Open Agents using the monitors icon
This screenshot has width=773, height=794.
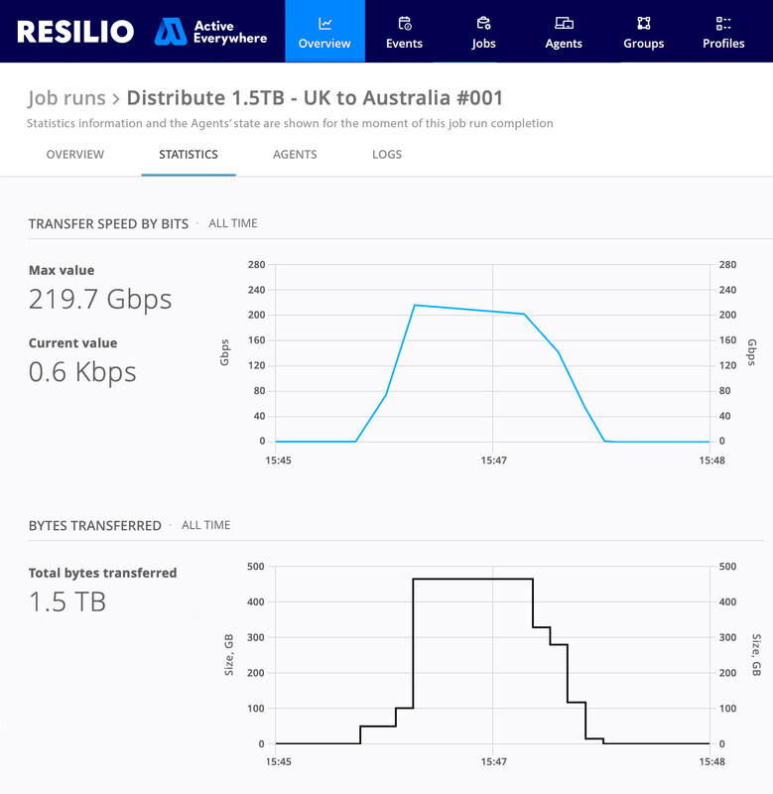[x=564, y=23]
